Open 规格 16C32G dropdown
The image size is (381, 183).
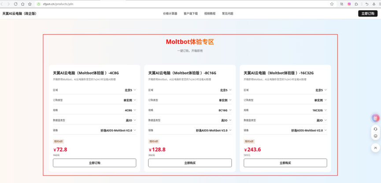pos(285,110)
